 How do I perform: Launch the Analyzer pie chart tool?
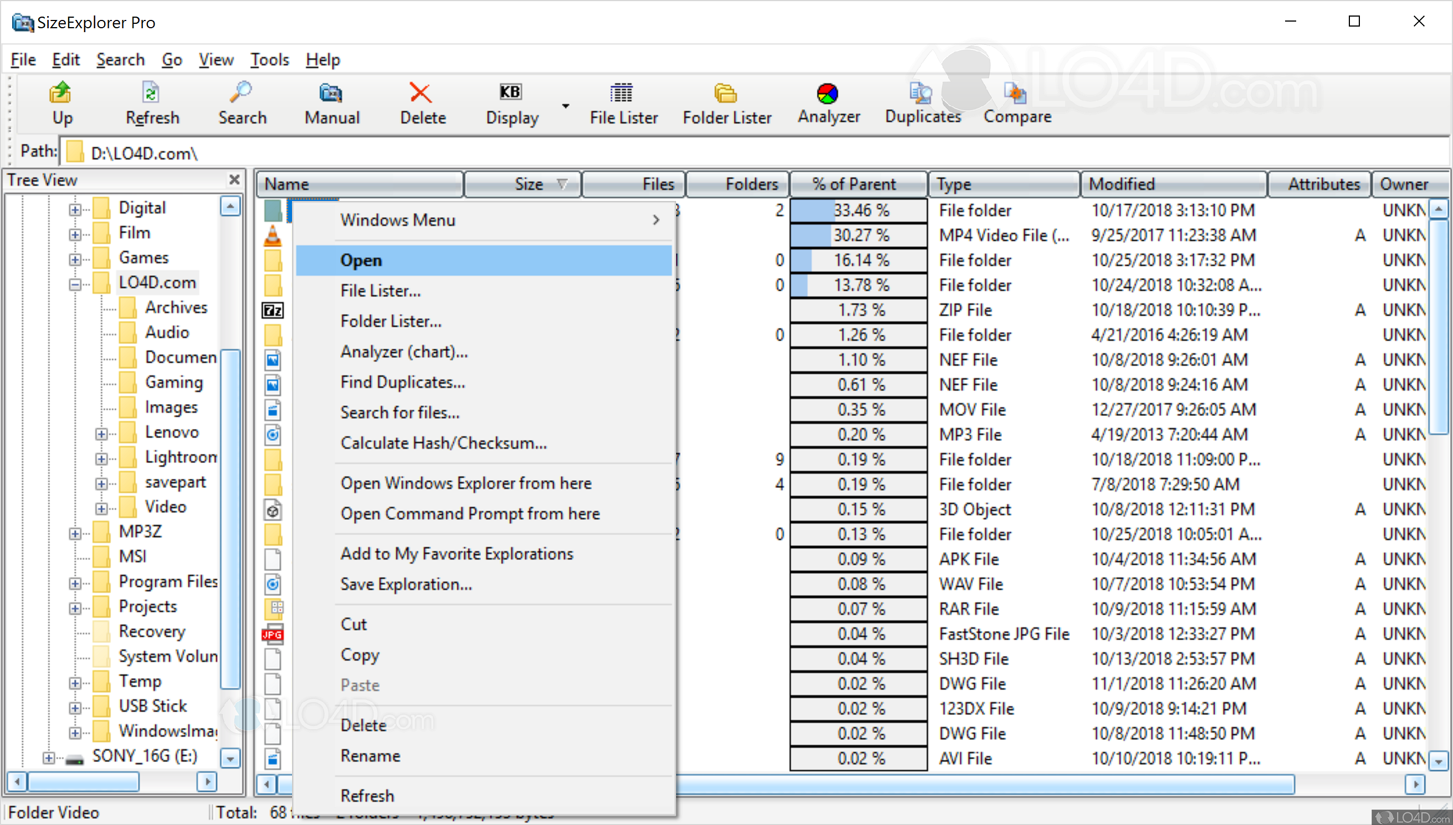(828, 104)
